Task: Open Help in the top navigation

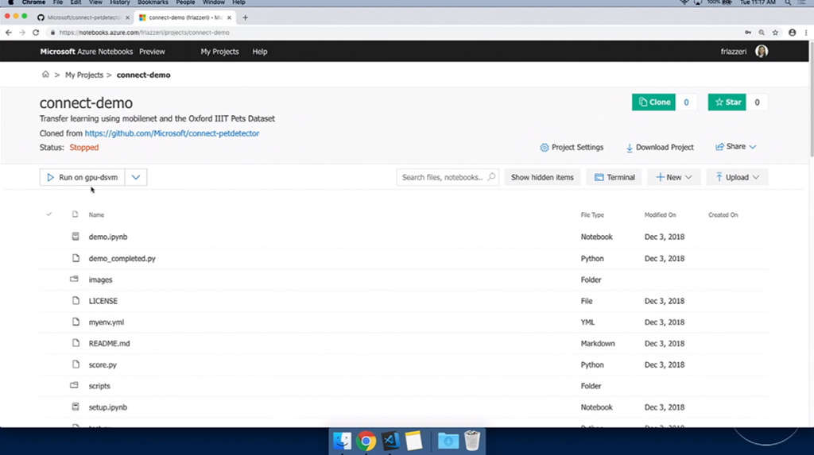Action: tap(260, 52)
